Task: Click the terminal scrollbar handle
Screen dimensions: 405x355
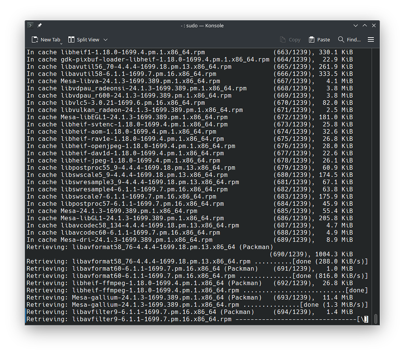Action: tap(376, 319)
